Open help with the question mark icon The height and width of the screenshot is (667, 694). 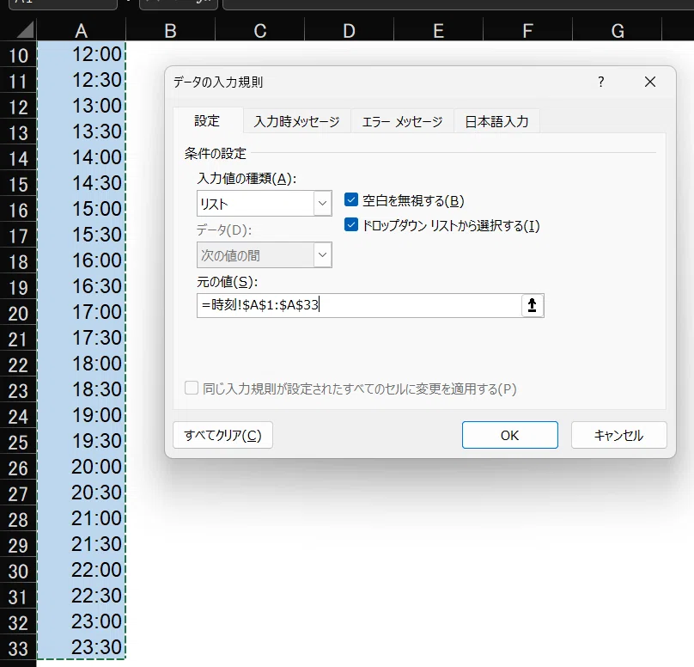click(600, 82)
